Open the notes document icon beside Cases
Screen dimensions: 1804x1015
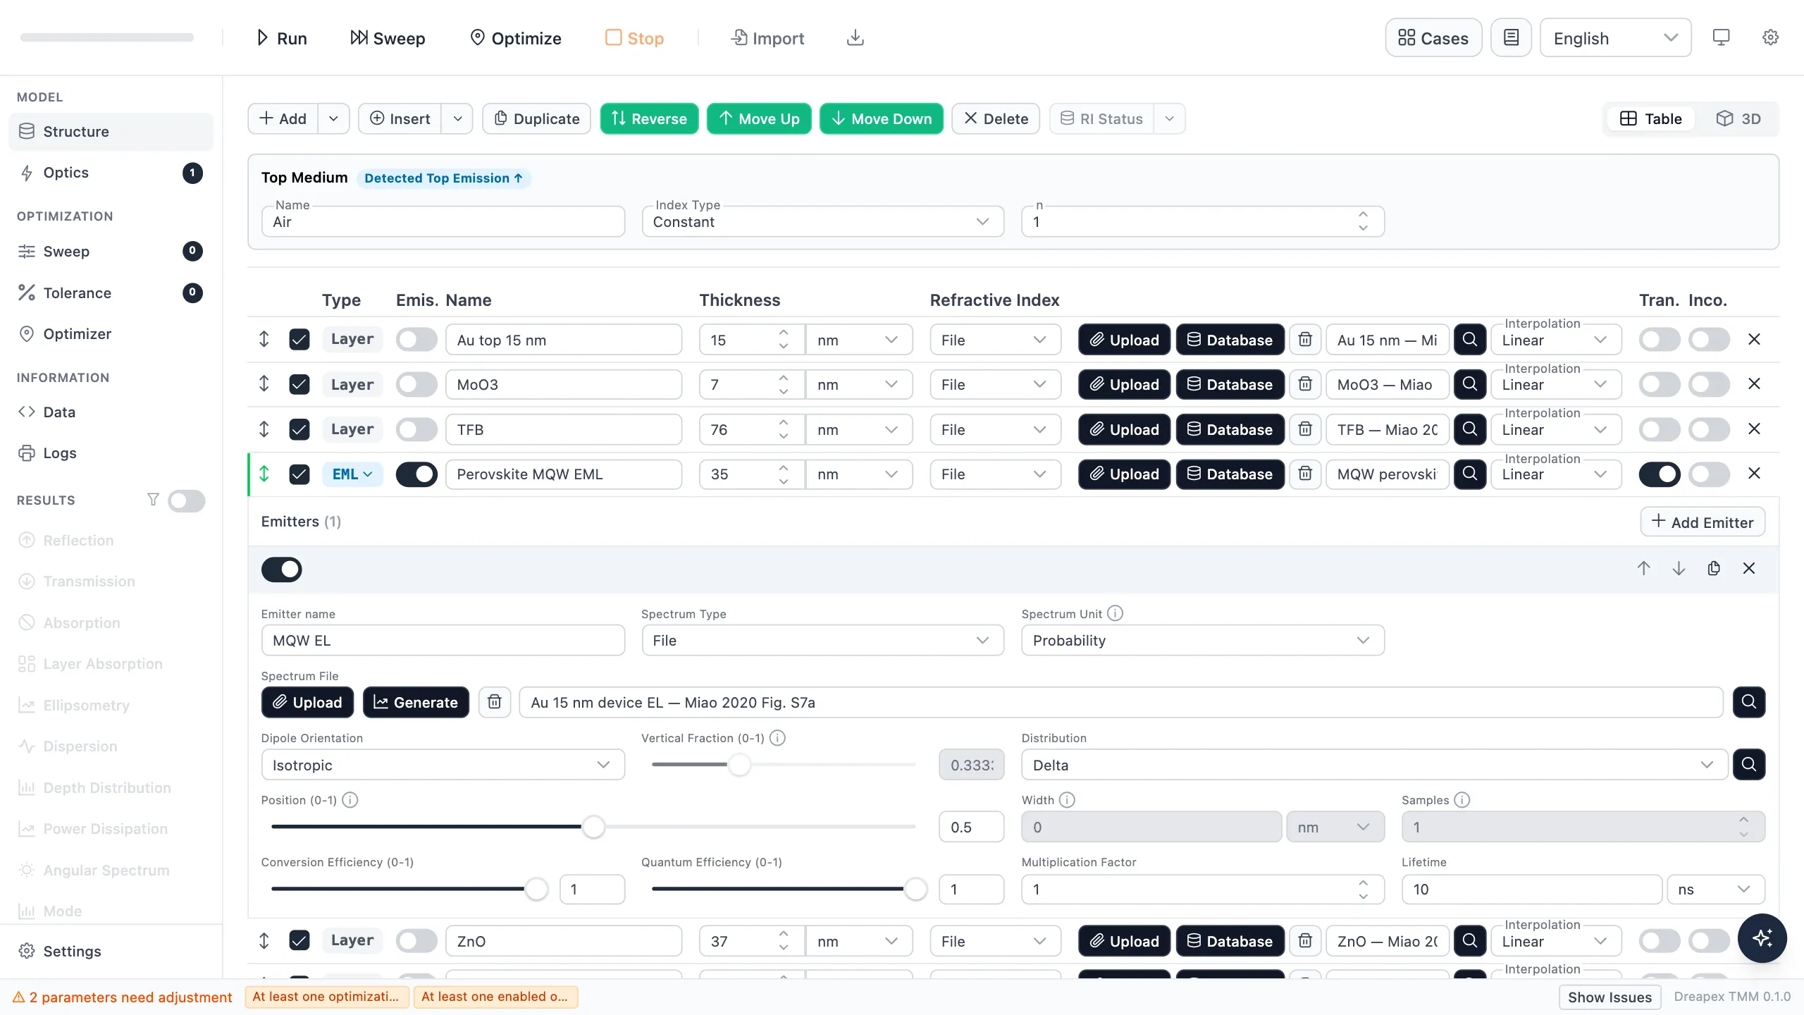pyautogui.click(x=1511, y=38)
